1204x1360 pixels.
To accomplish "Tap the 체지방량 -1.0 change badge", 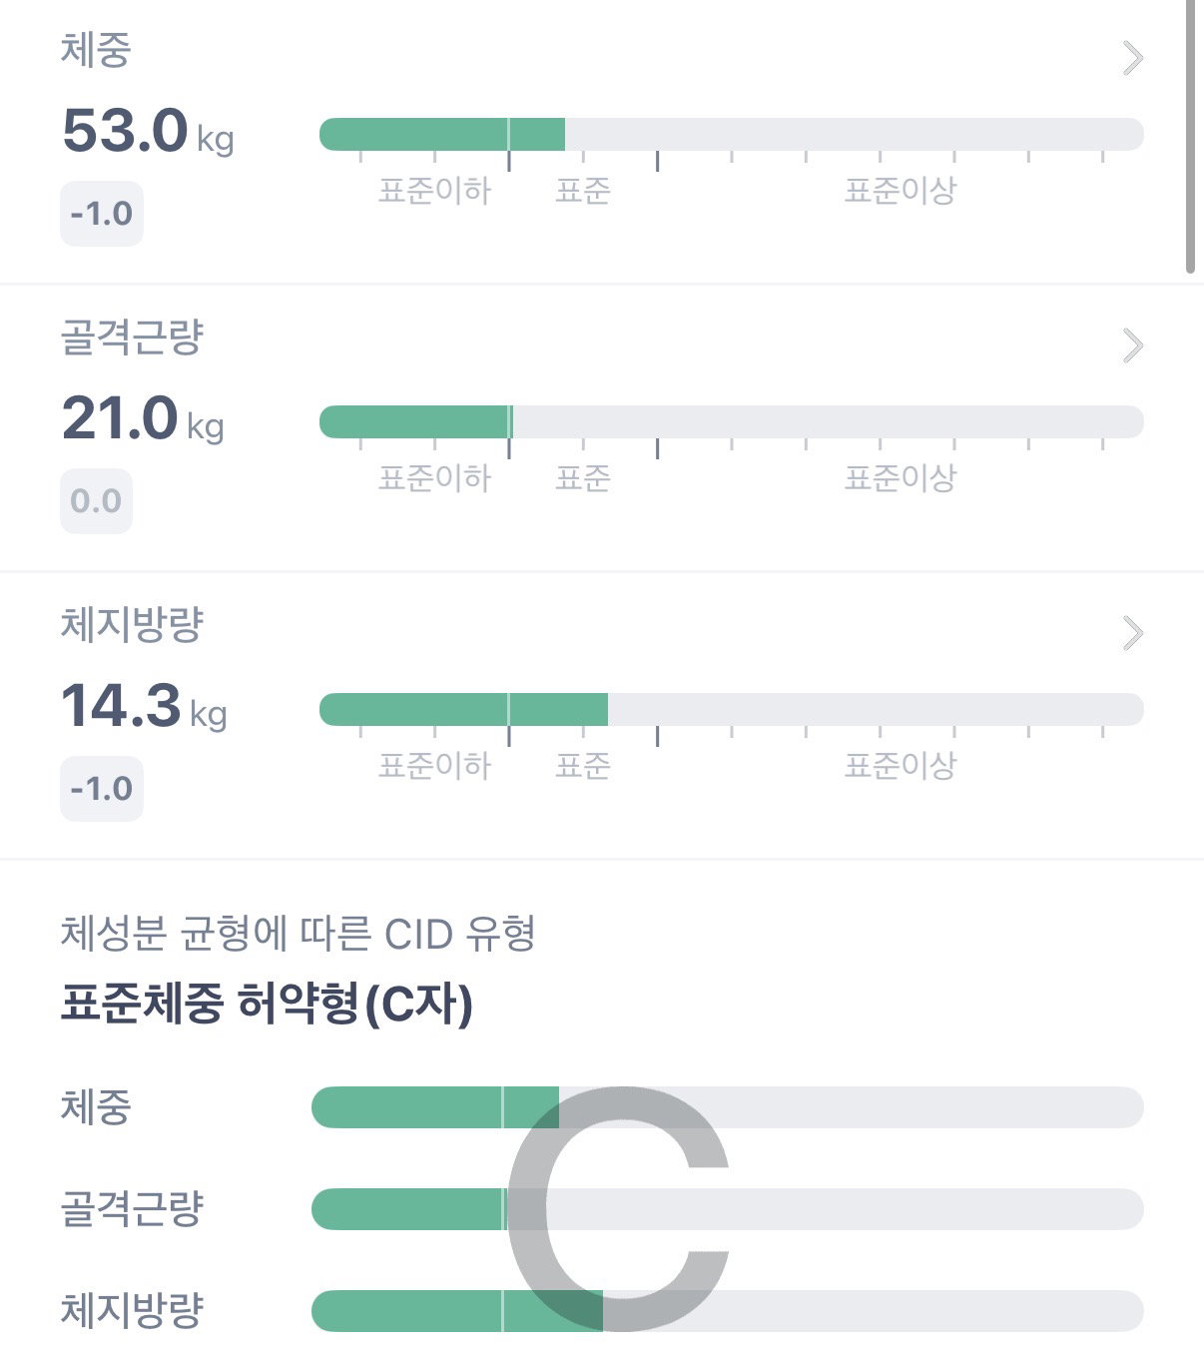I will 102,789.
